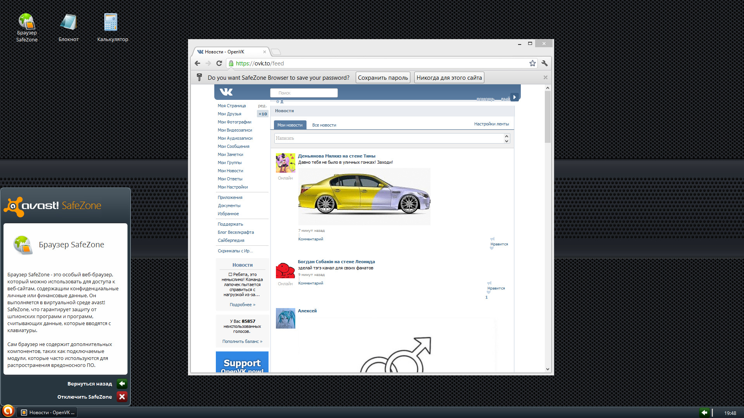Click Сохранить пароль button
Screen dimensions: 744x418
click(x=383, y=78)
